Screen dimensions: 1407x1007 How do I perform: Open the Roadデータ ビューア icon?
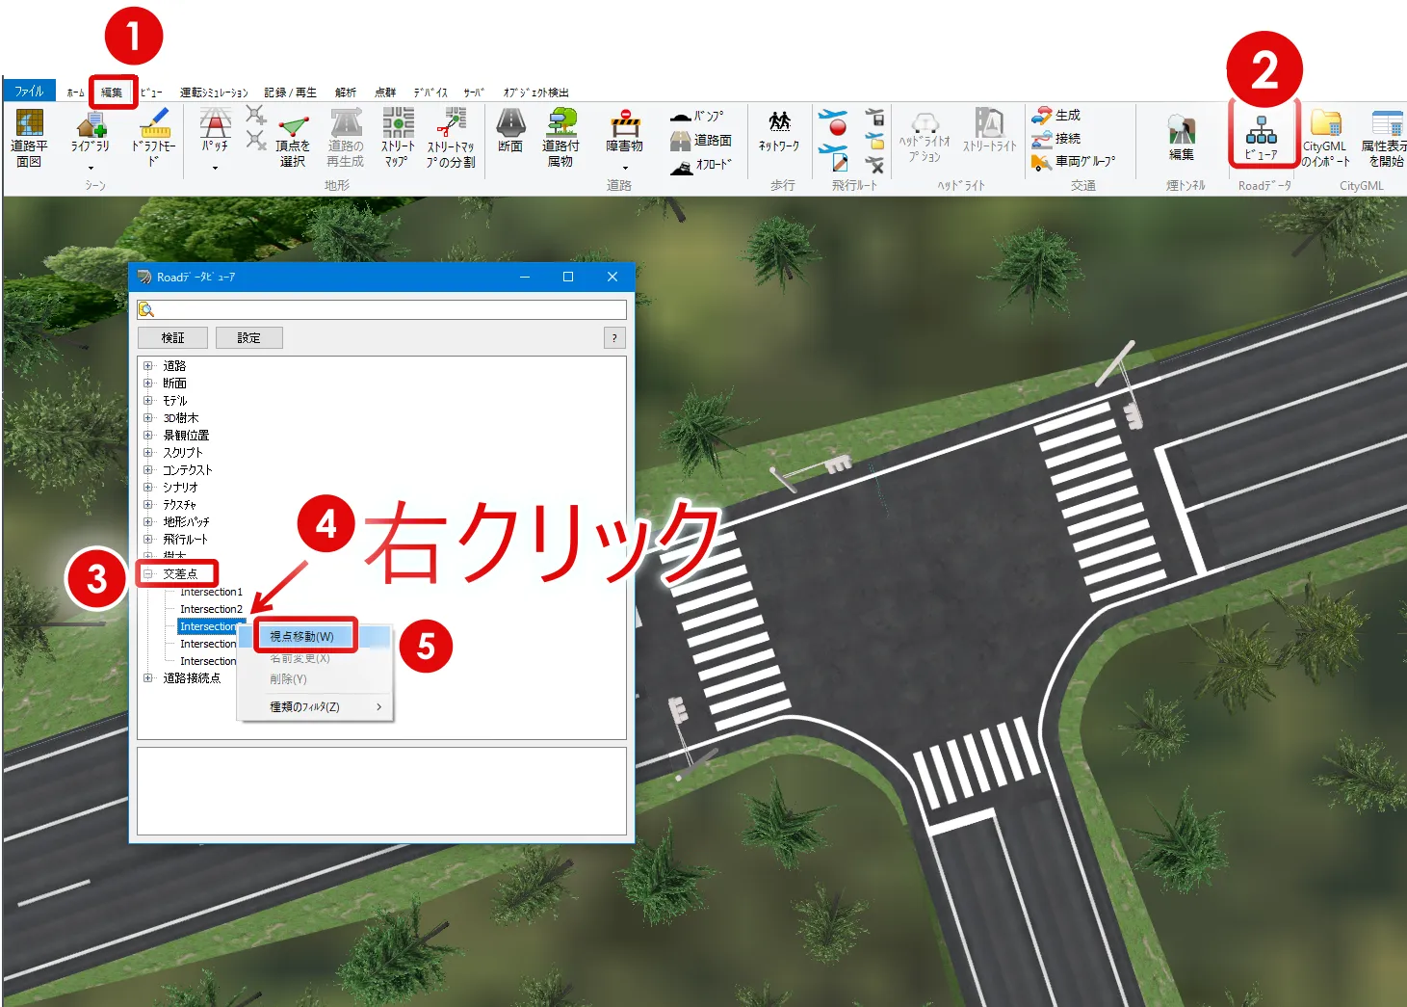coord(1261,137)
